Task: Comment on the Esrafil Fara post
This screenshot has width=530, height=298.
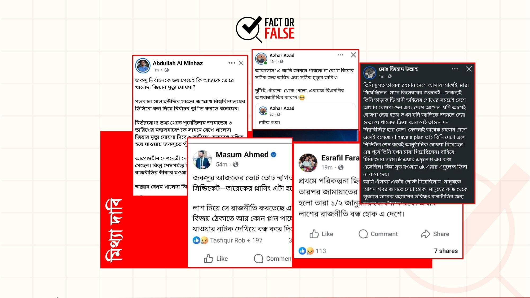Action: point(378,234)
